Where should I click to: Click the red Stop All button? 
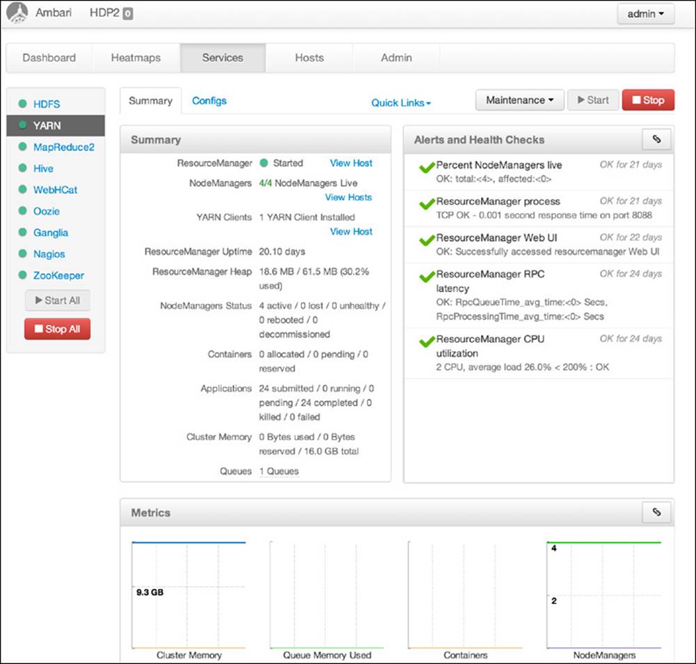click(x=57, y=329)
